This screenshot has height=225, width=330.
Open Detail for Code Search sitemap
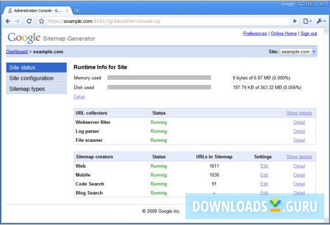299,184
